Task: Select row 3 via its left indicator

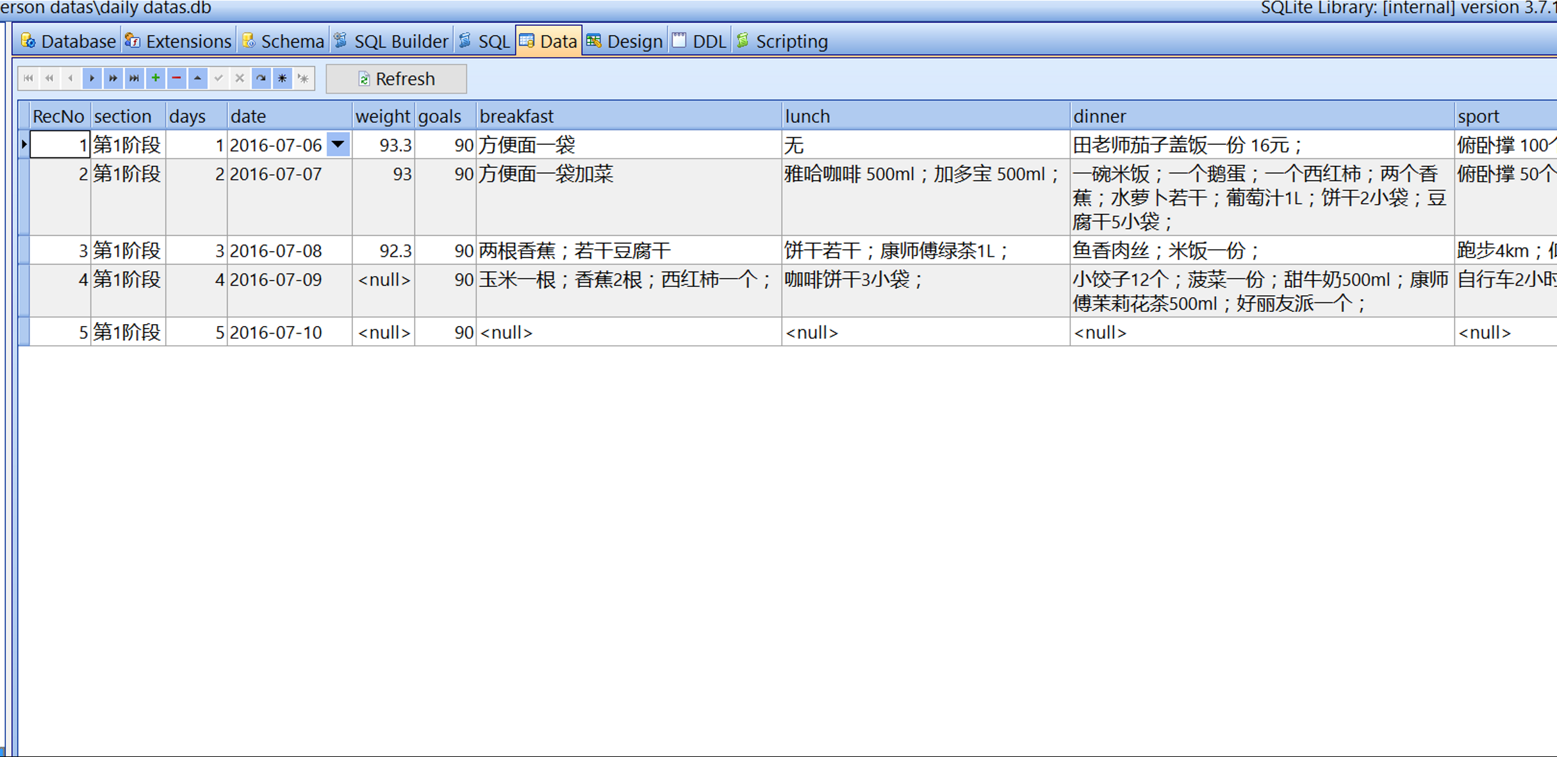Action: [24, 250]
